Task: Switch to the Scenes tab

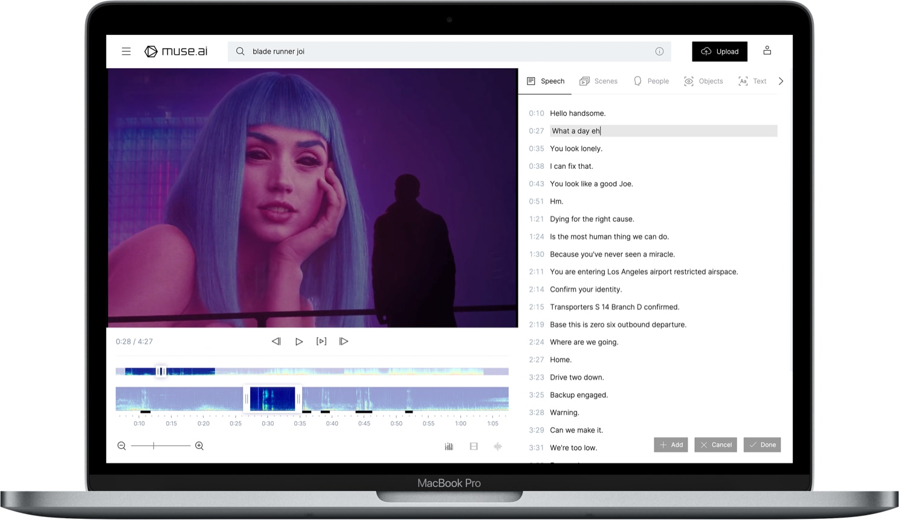Action: [x=599, y=81]
